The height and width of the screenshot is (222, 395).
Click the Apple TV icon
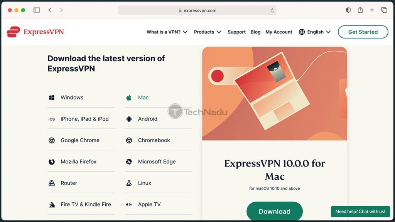129,205
